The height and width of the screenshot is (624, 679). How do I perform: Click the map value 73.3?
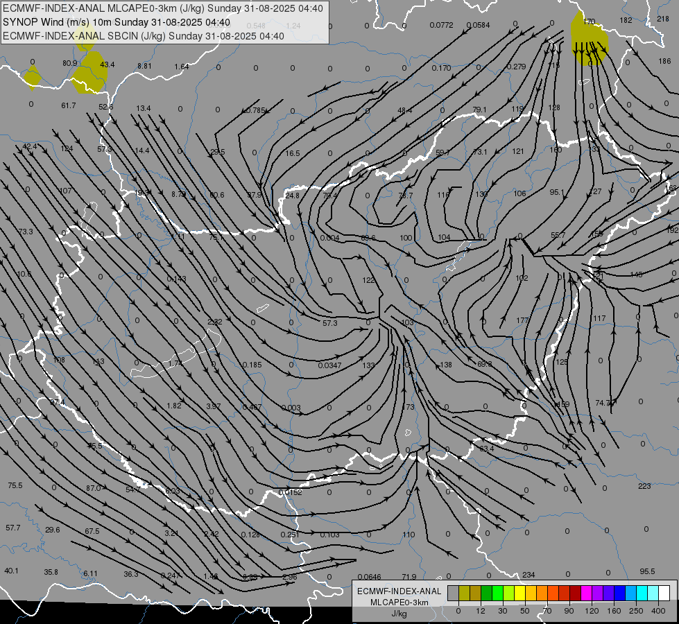click(26, 232)
